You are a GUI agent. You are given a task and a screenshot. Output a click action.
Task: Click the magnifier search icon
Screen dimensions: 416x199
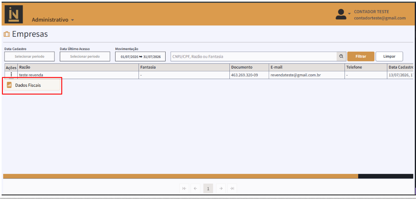click(x=341, y=57)
